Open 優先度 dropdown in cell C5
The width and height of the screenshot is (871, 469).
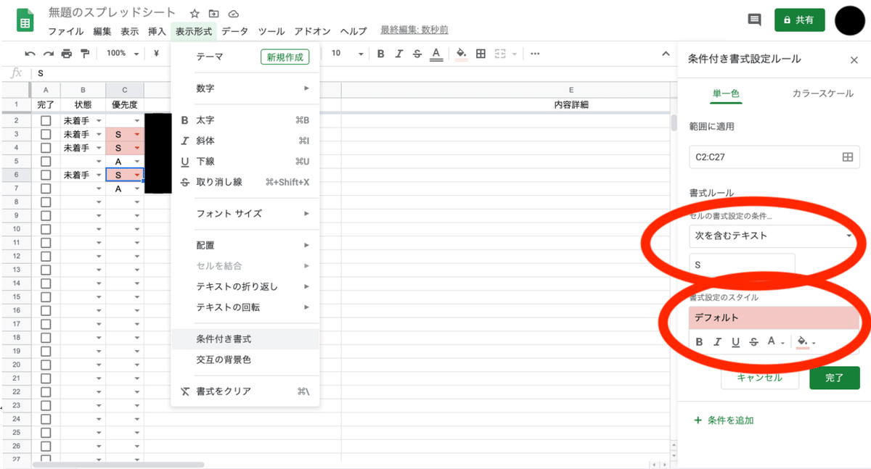pos(136,162)
